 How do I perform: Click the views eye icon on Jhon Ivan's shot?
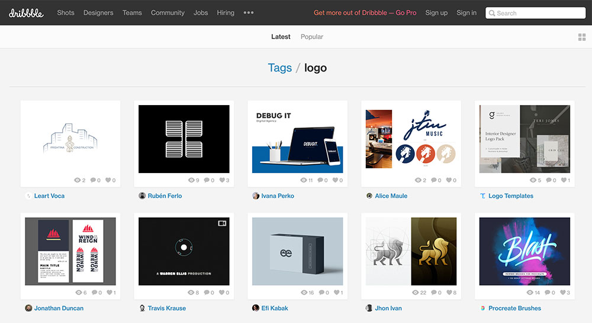coord(416,292)
